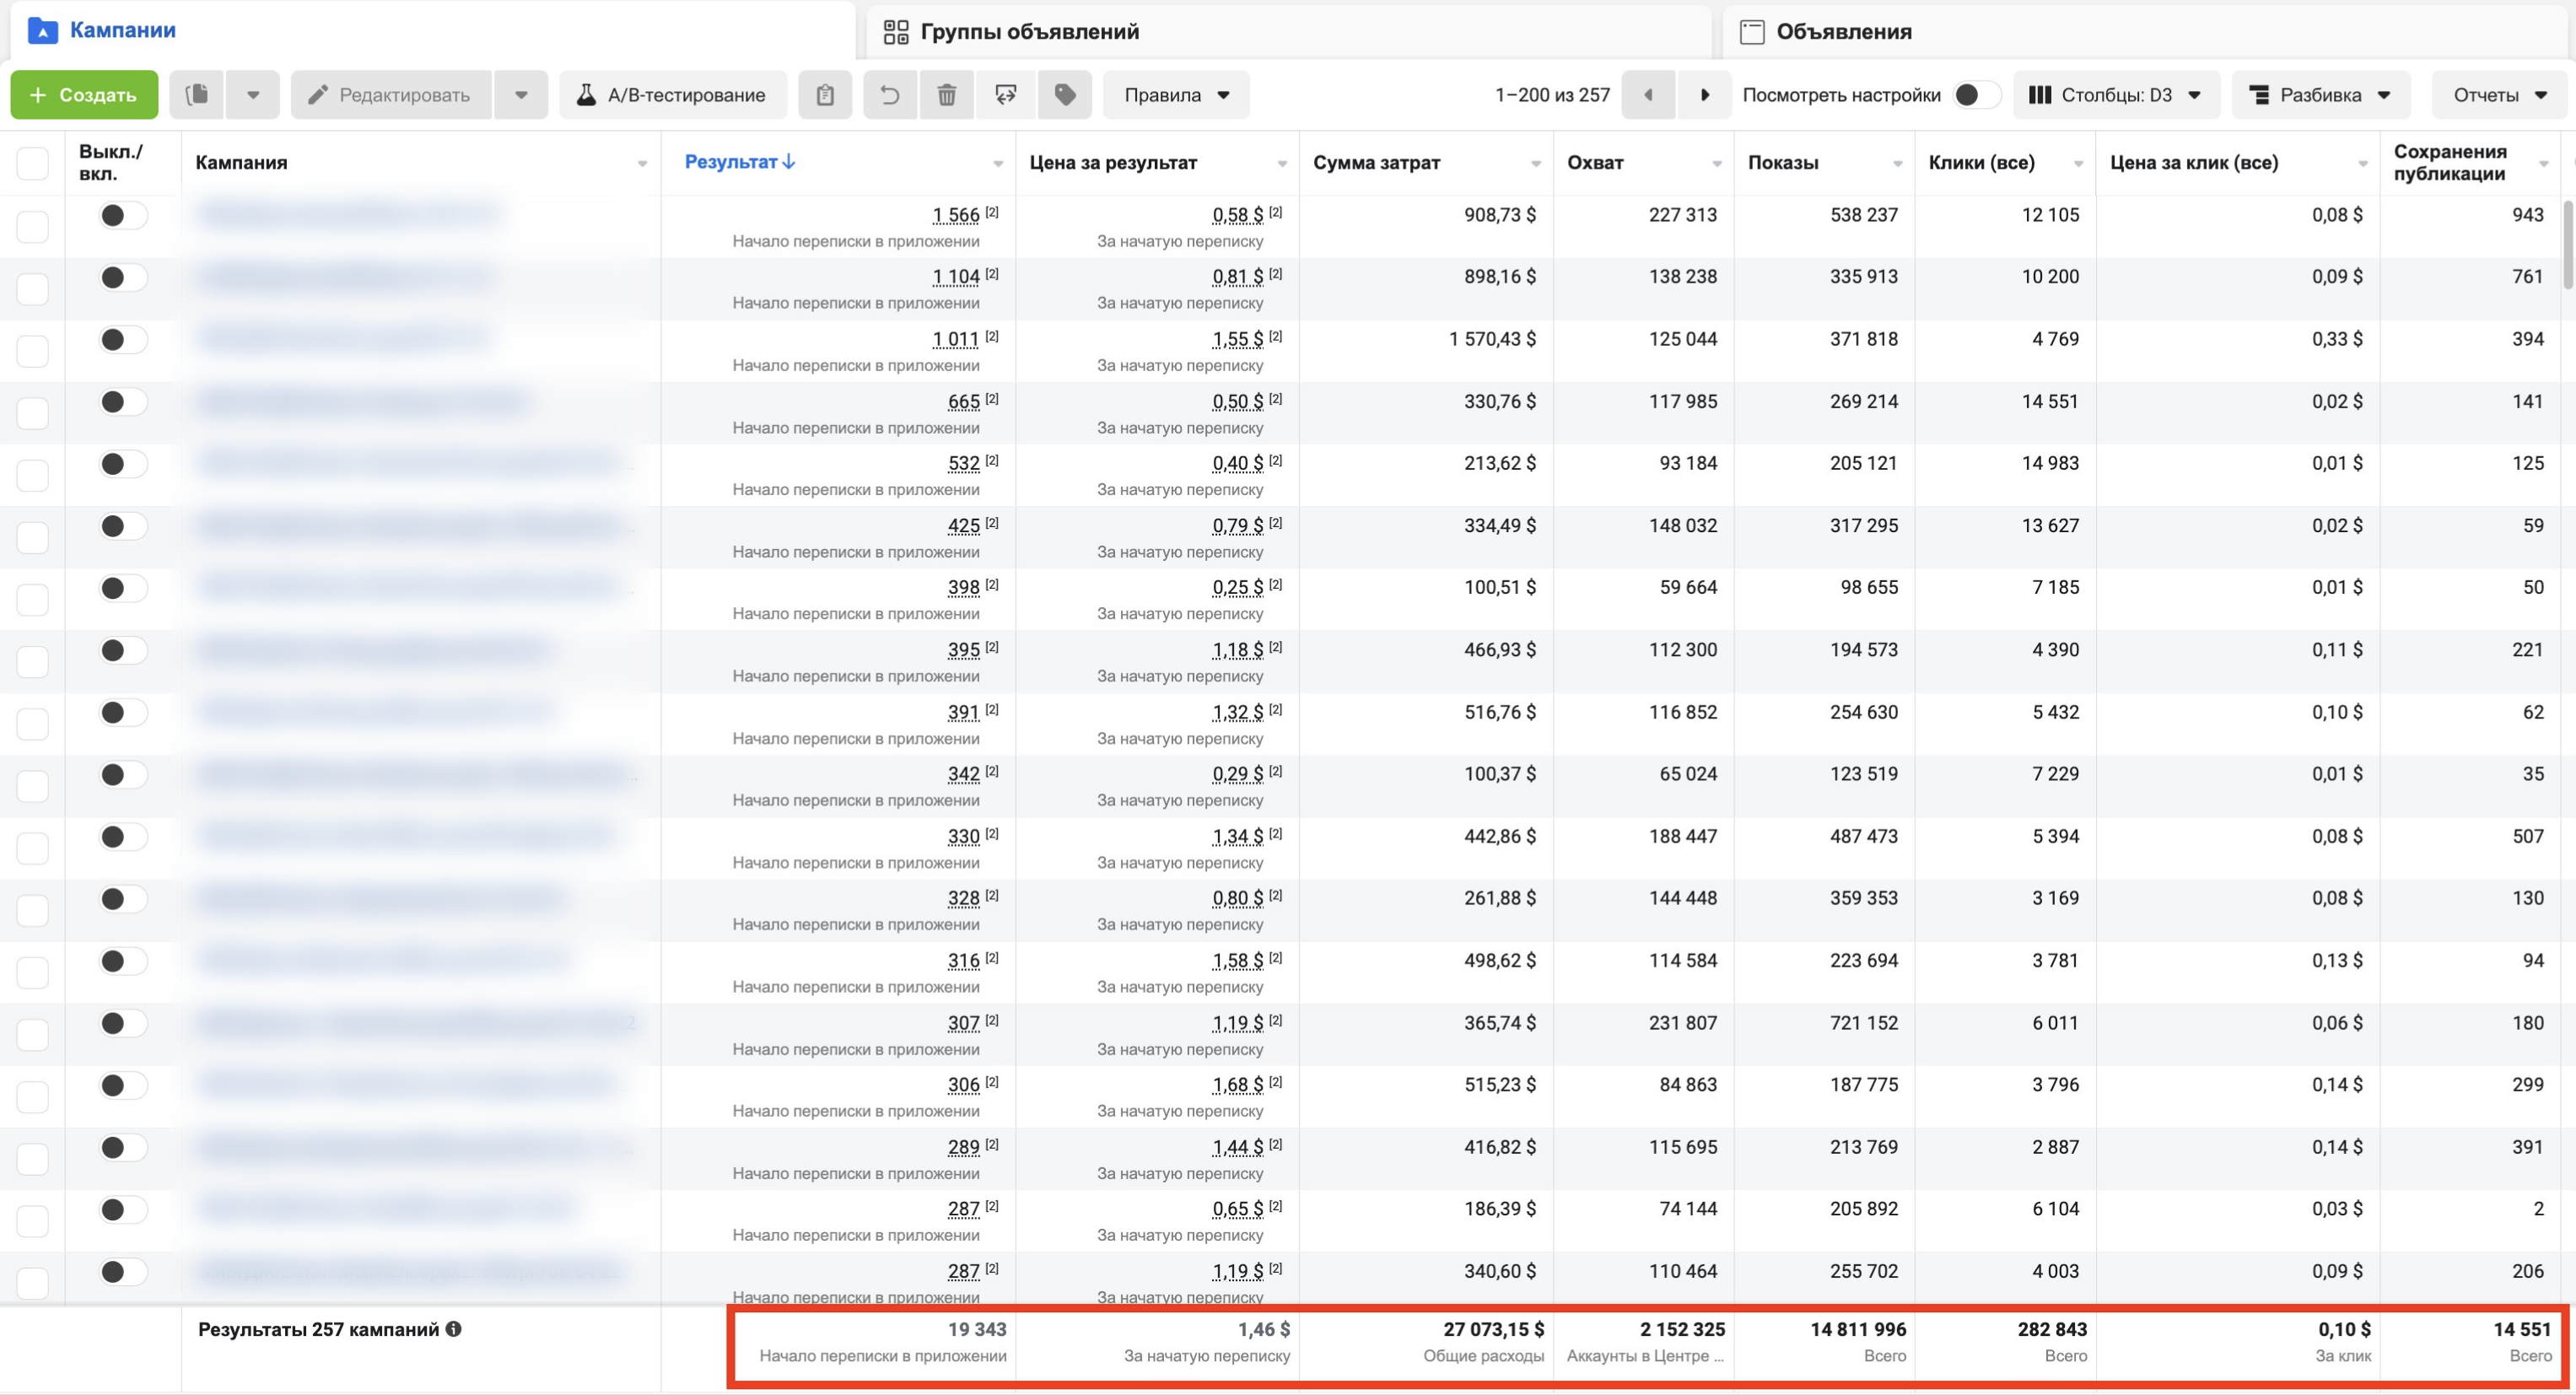
Task: Click the pagination text 1–200 из 257
Action: (x=1552, y=95)
